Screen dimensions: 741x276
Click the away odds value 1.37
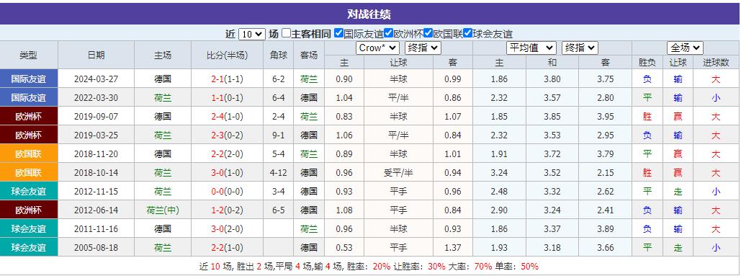pos(453,248)
